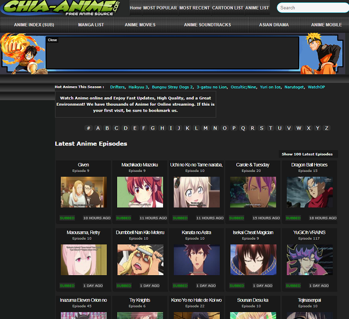Click SUBBED tag under Isekai Cheat Magician
This screenshot has height=319, width=349.
coord(237,286)
